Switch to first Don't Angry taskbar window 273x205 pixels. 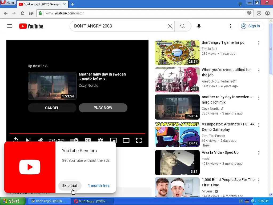click(49, 201)
